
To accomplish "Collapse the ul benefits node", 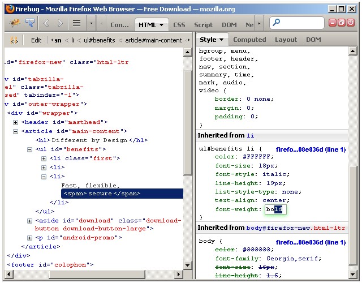I will coord(29,149).
